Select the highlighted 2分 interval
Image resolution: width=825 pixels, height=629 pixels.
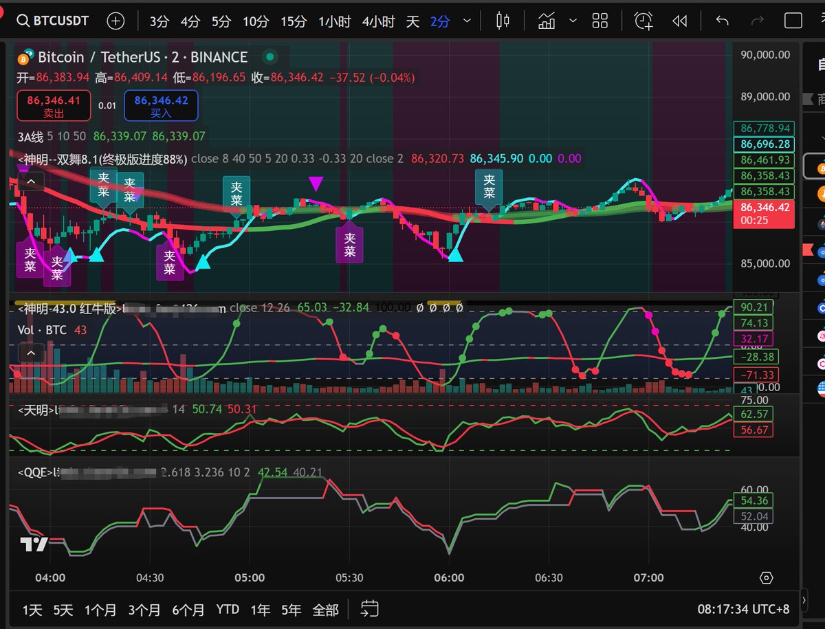click(440, 21)
